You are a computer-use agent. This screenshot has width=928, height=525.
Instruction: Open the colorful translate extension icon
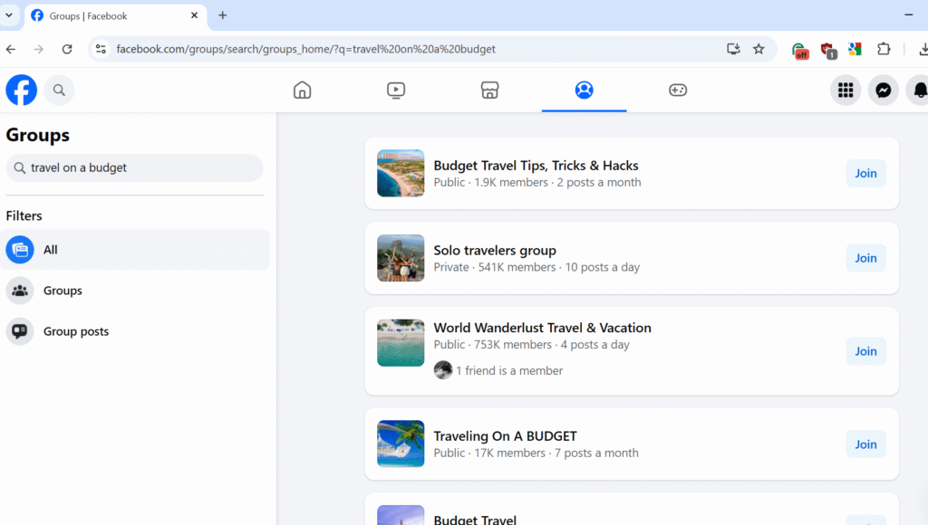point(855,49)
